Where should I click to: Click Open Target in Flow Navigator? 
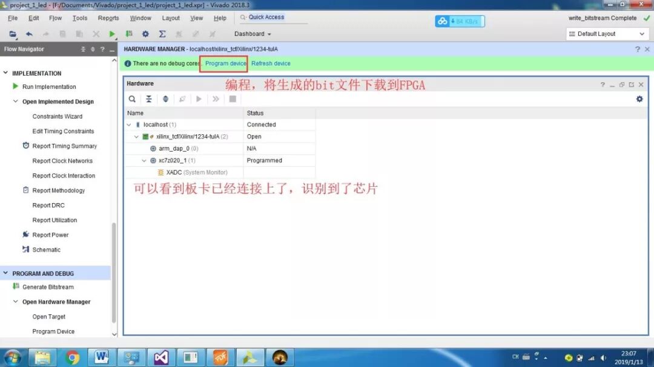[x=49, y=317]
